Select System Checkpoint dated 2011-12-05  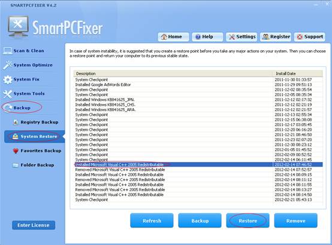[x=198, y=94]
